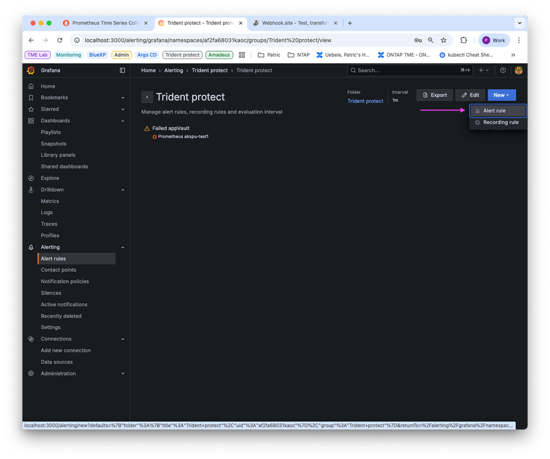550x459 pixels.
Task: Collapse the Alerting section in the sidebar
Action: click(x=122, y=247)
